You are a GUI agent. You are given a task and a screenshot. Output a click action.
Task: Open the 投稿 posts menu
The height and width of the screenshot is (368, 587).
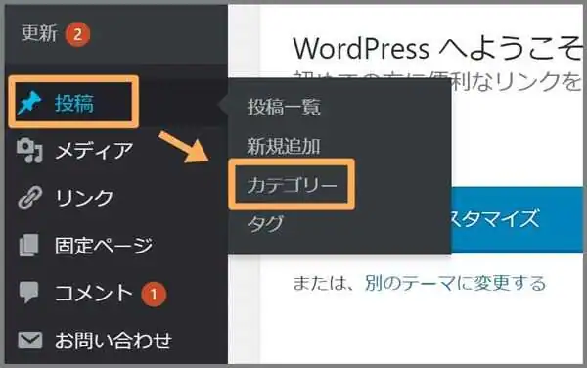(x=74, y=103)
